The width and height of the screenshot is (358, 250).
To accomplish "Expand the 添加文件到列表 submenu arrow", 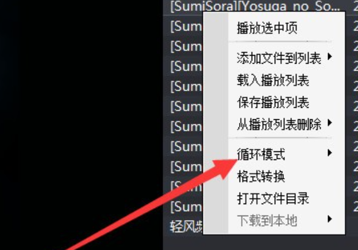I will click(x=329, y=57).
